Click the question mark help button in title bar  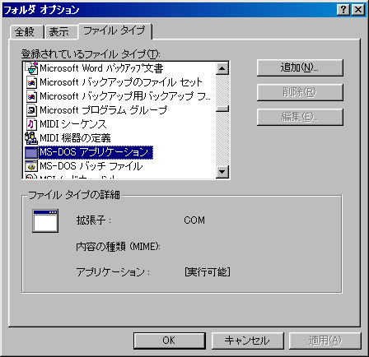click(343, 10)
